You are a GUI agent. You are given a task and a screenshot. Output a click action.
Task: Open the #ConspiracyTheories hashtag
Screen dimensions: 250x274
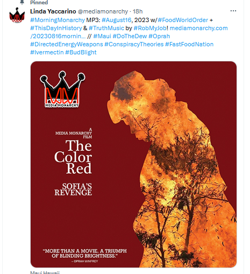[134, 44]
